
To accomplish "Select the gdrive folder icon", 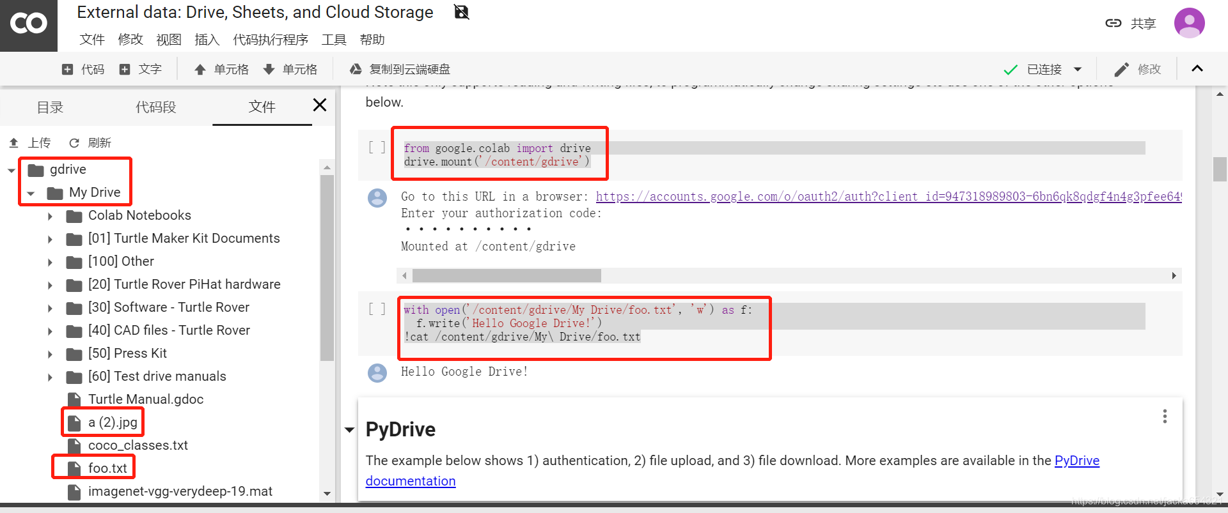I will coord(36,170).
